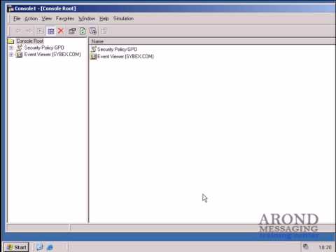Open the Favorites menu
Image resolution: width=336 pixels, height=252 pixels.
pyautogui.click(x=65, y=19)
